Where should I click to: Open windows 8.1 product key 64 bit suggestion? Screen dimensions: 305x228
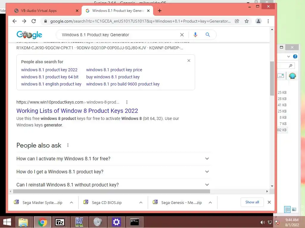click(50, 77)
